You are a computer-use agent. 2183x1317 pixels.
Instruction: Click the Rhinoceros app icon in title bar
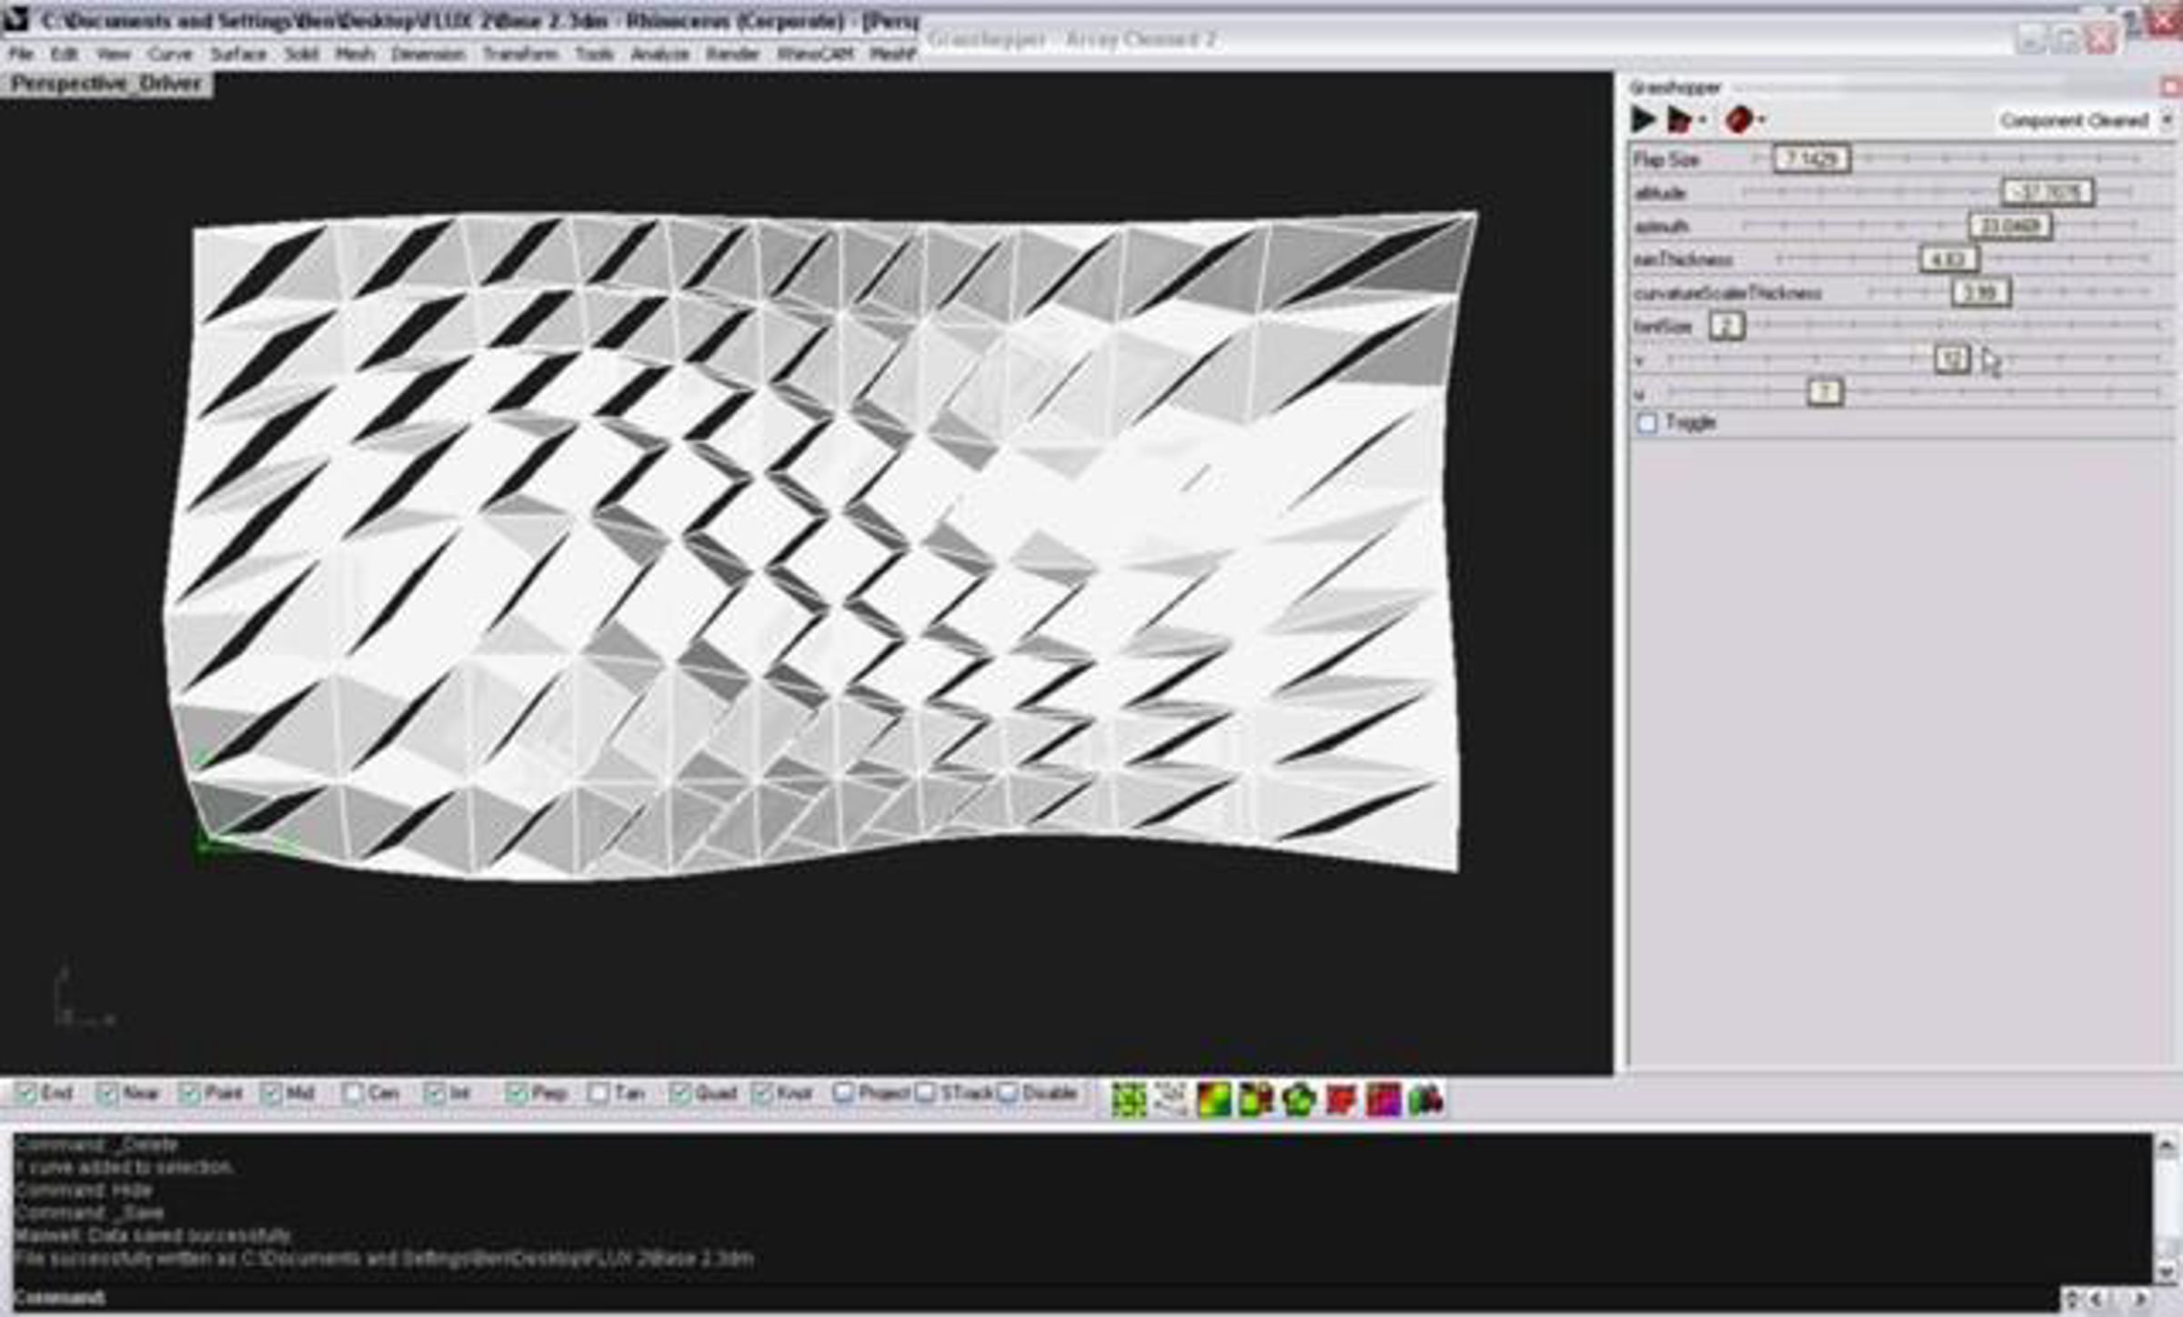(x=16, y=20)
